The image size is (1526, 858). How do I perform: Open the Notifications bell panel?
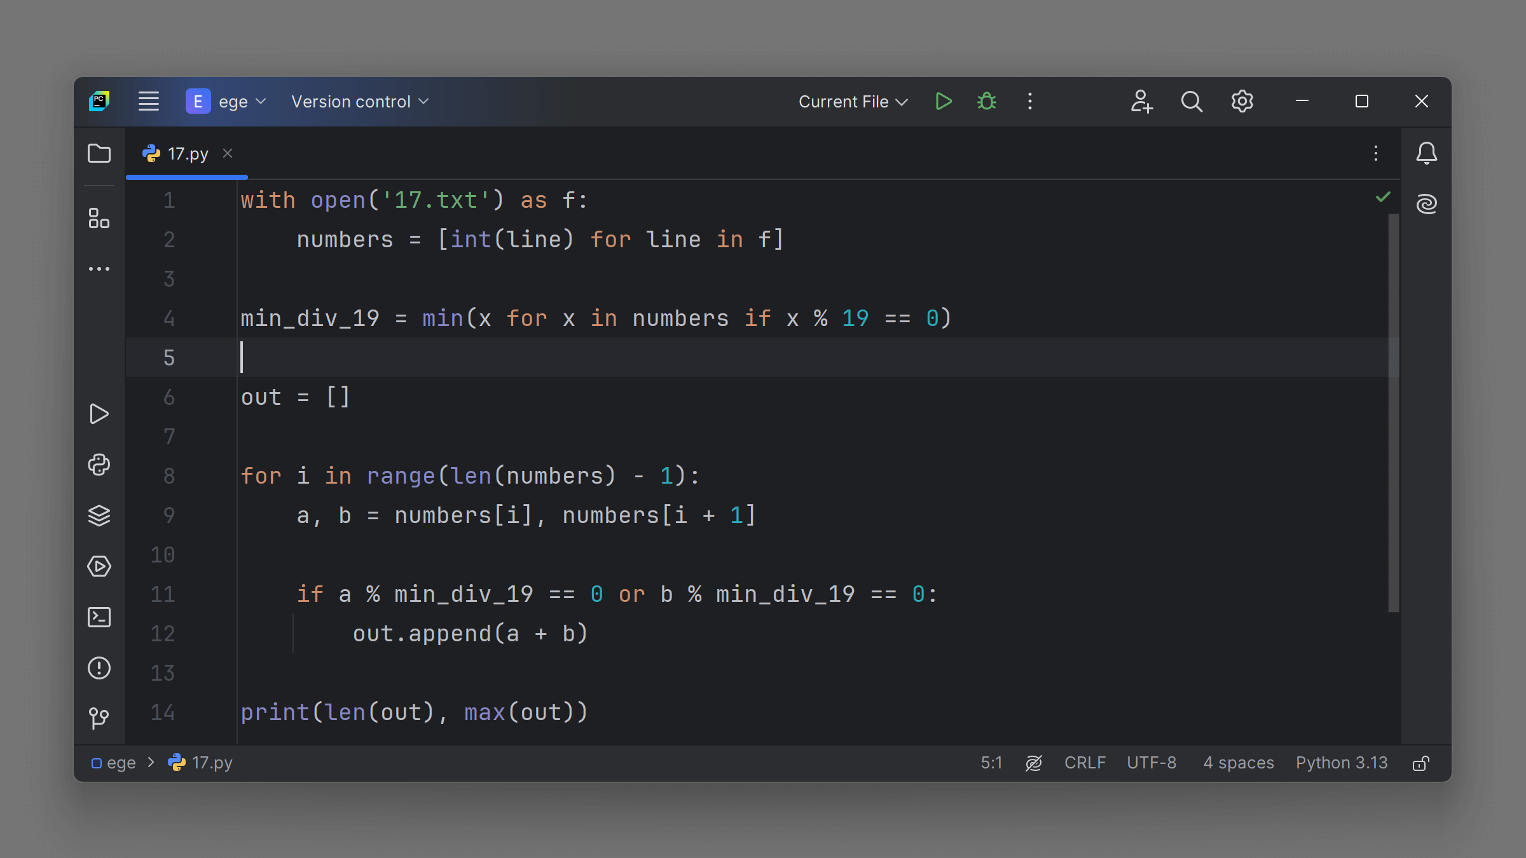(x=1427, y=153)
